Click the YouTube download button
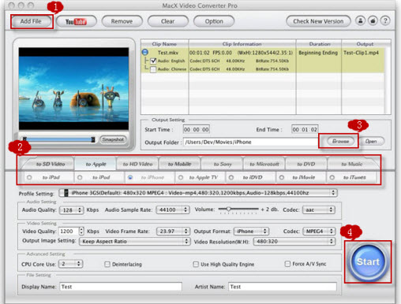This screenshot has width=401, height=304. [77, 21]
